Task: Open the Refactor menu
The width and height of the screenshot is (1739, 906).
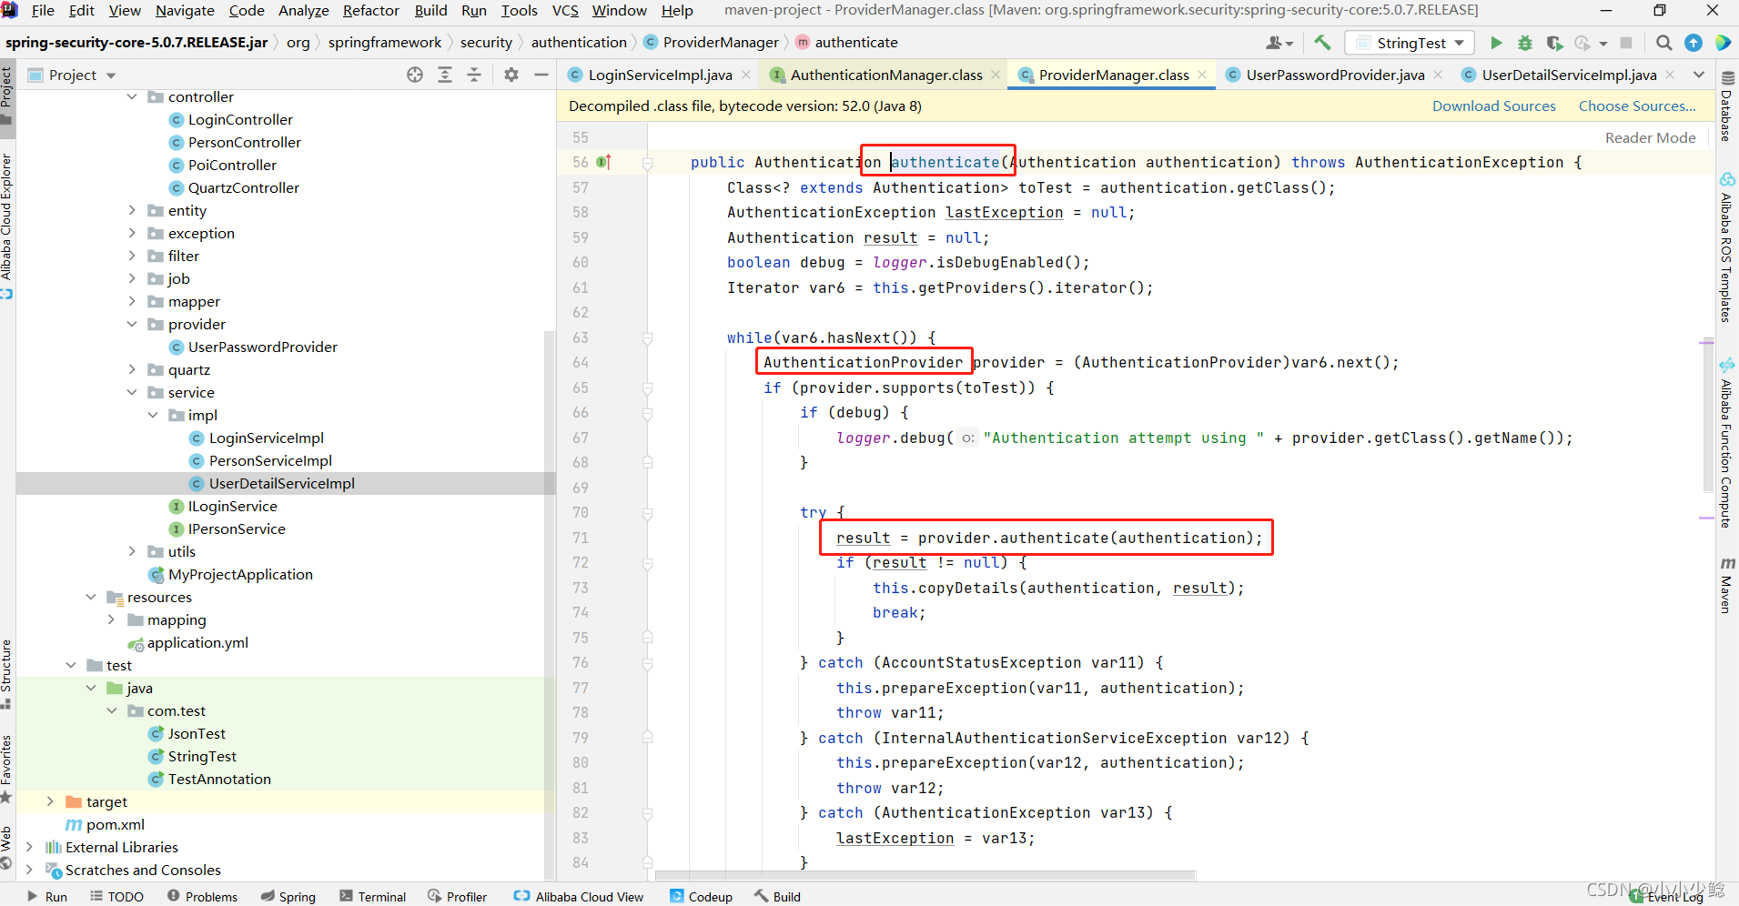Action: click(370, 11)
